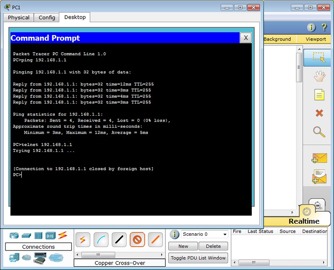The height and width of the screenshot is (270, 334).
Task: Click inside the Command Prompt terminal input line
Action: (131, 175)
